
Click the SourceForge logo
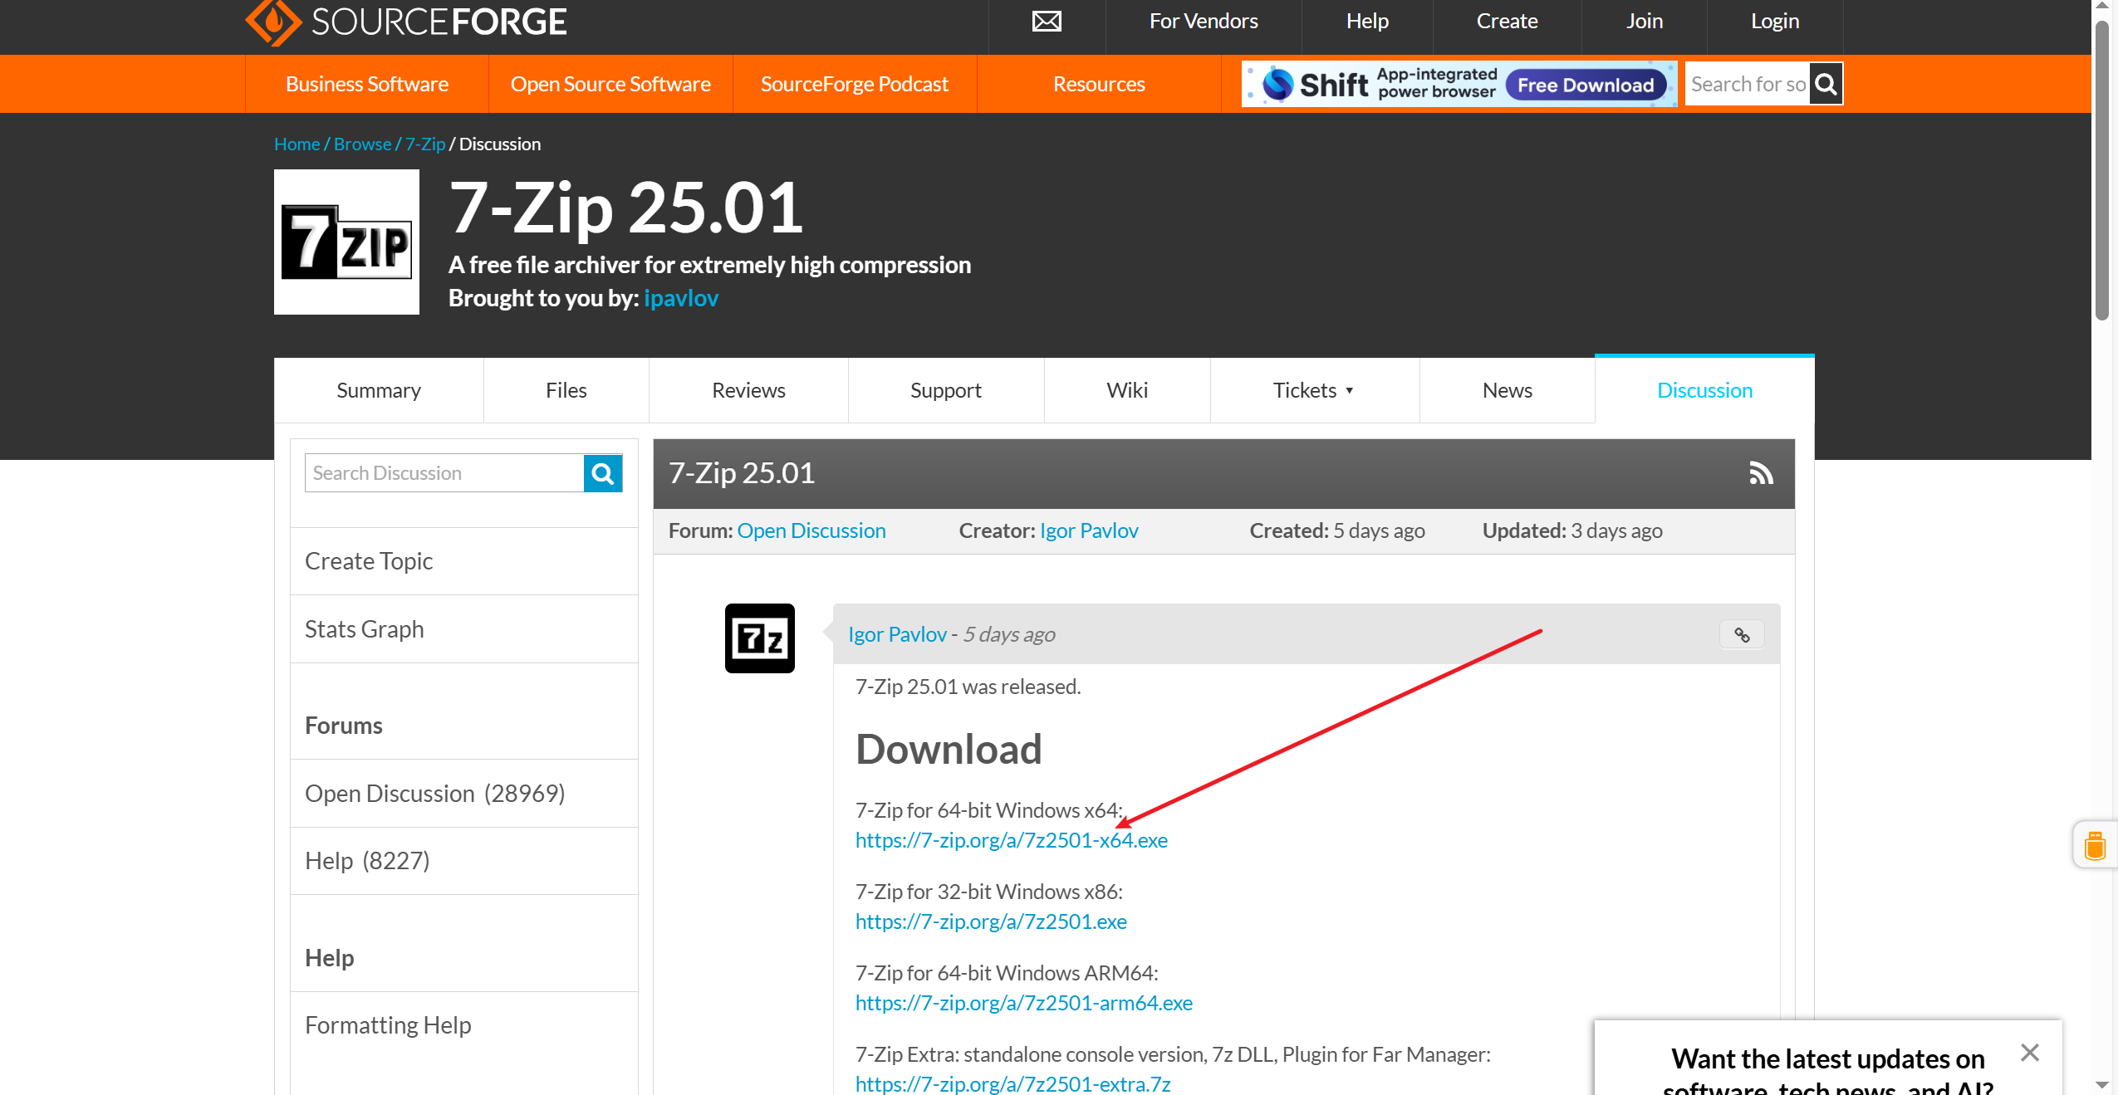406,21
